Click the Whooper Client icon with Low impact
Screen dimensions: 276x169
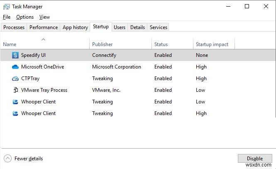[15, 102]
